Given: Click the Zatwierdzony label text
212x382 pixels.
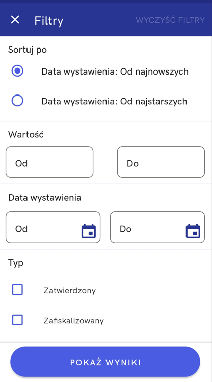Looking at the screenshot, I should pos(69,291).
